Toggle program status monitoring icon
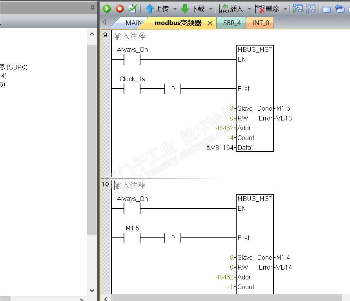Image resolution: width=350 pixels, height=301 pixels. tap(298, 9)
